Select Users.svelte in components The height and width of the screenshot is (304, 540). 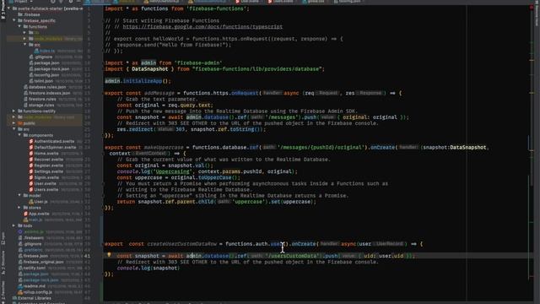click(x=46, y=189)
